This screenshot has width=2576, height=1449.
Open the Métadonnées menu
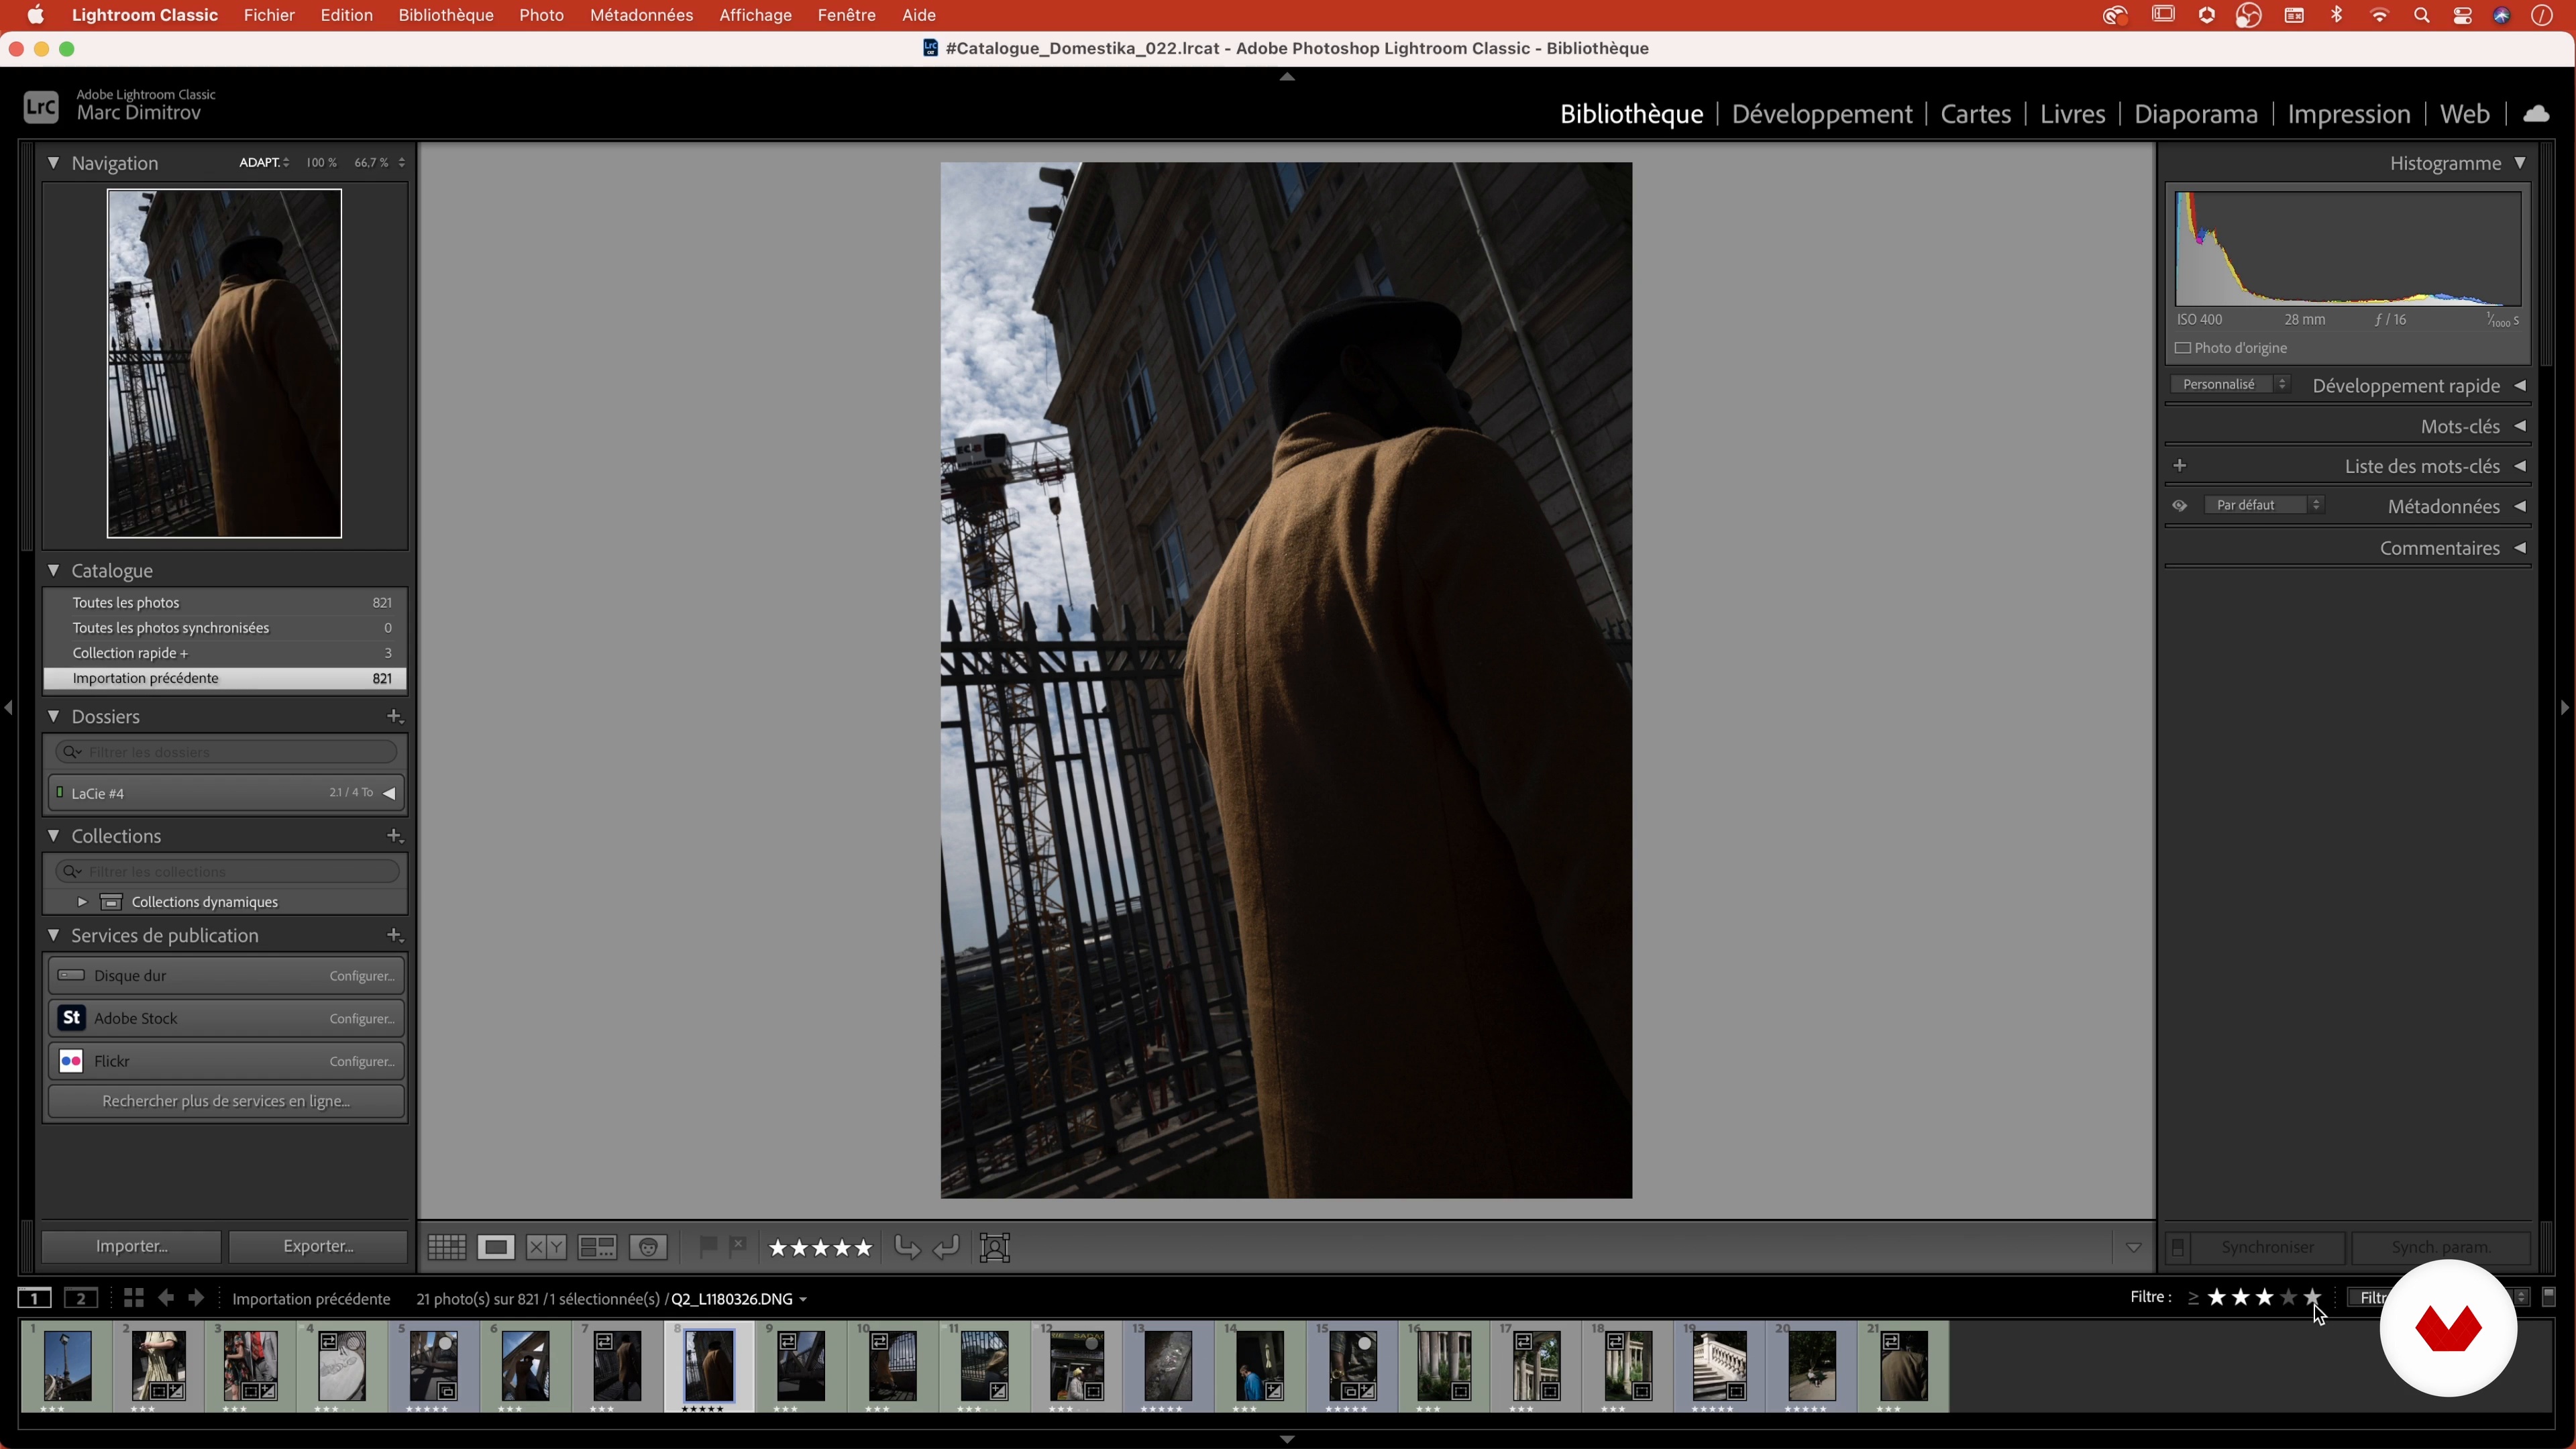tap(641, 15)
